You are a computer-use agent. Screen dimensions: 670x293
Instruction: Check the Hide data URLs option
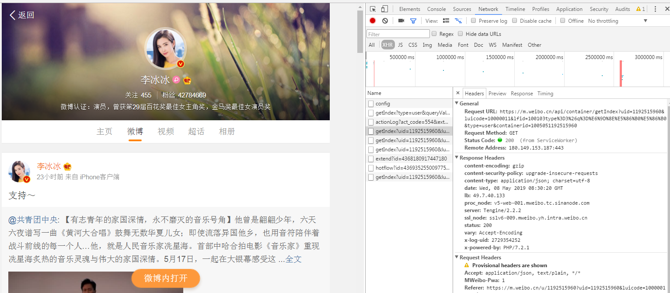point(461,34)
